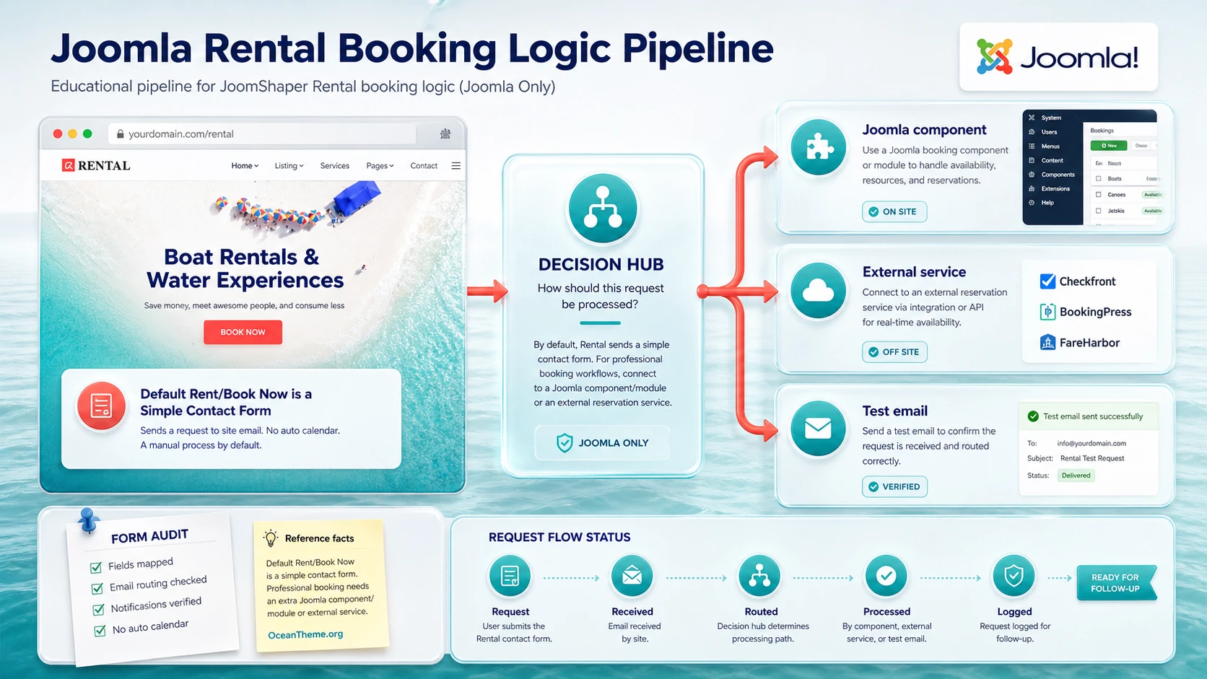Click the OFF SITE badge

pos(894,352)
